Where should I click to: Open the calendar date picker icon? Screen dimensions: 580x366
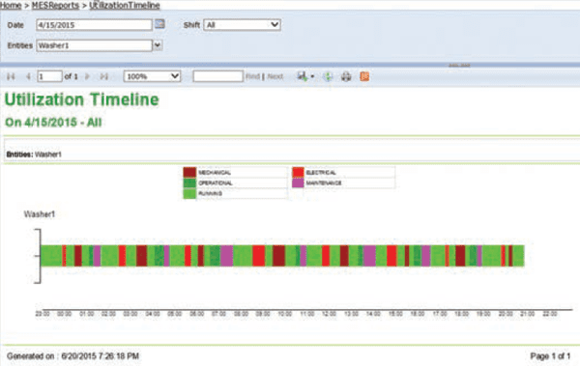pos(159,24)
